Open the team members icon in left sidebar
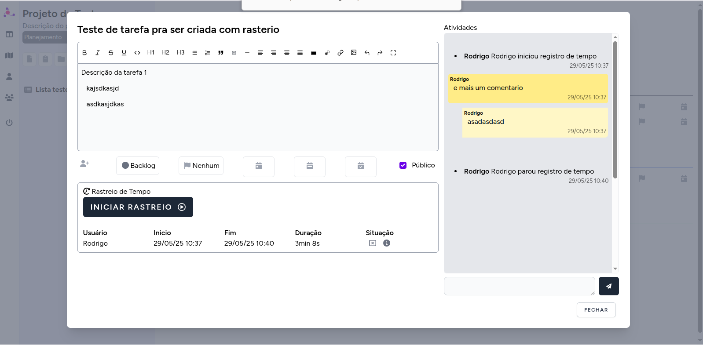This screenshot has width=703, height=345. pyautogui.click(x=9, y=98)
